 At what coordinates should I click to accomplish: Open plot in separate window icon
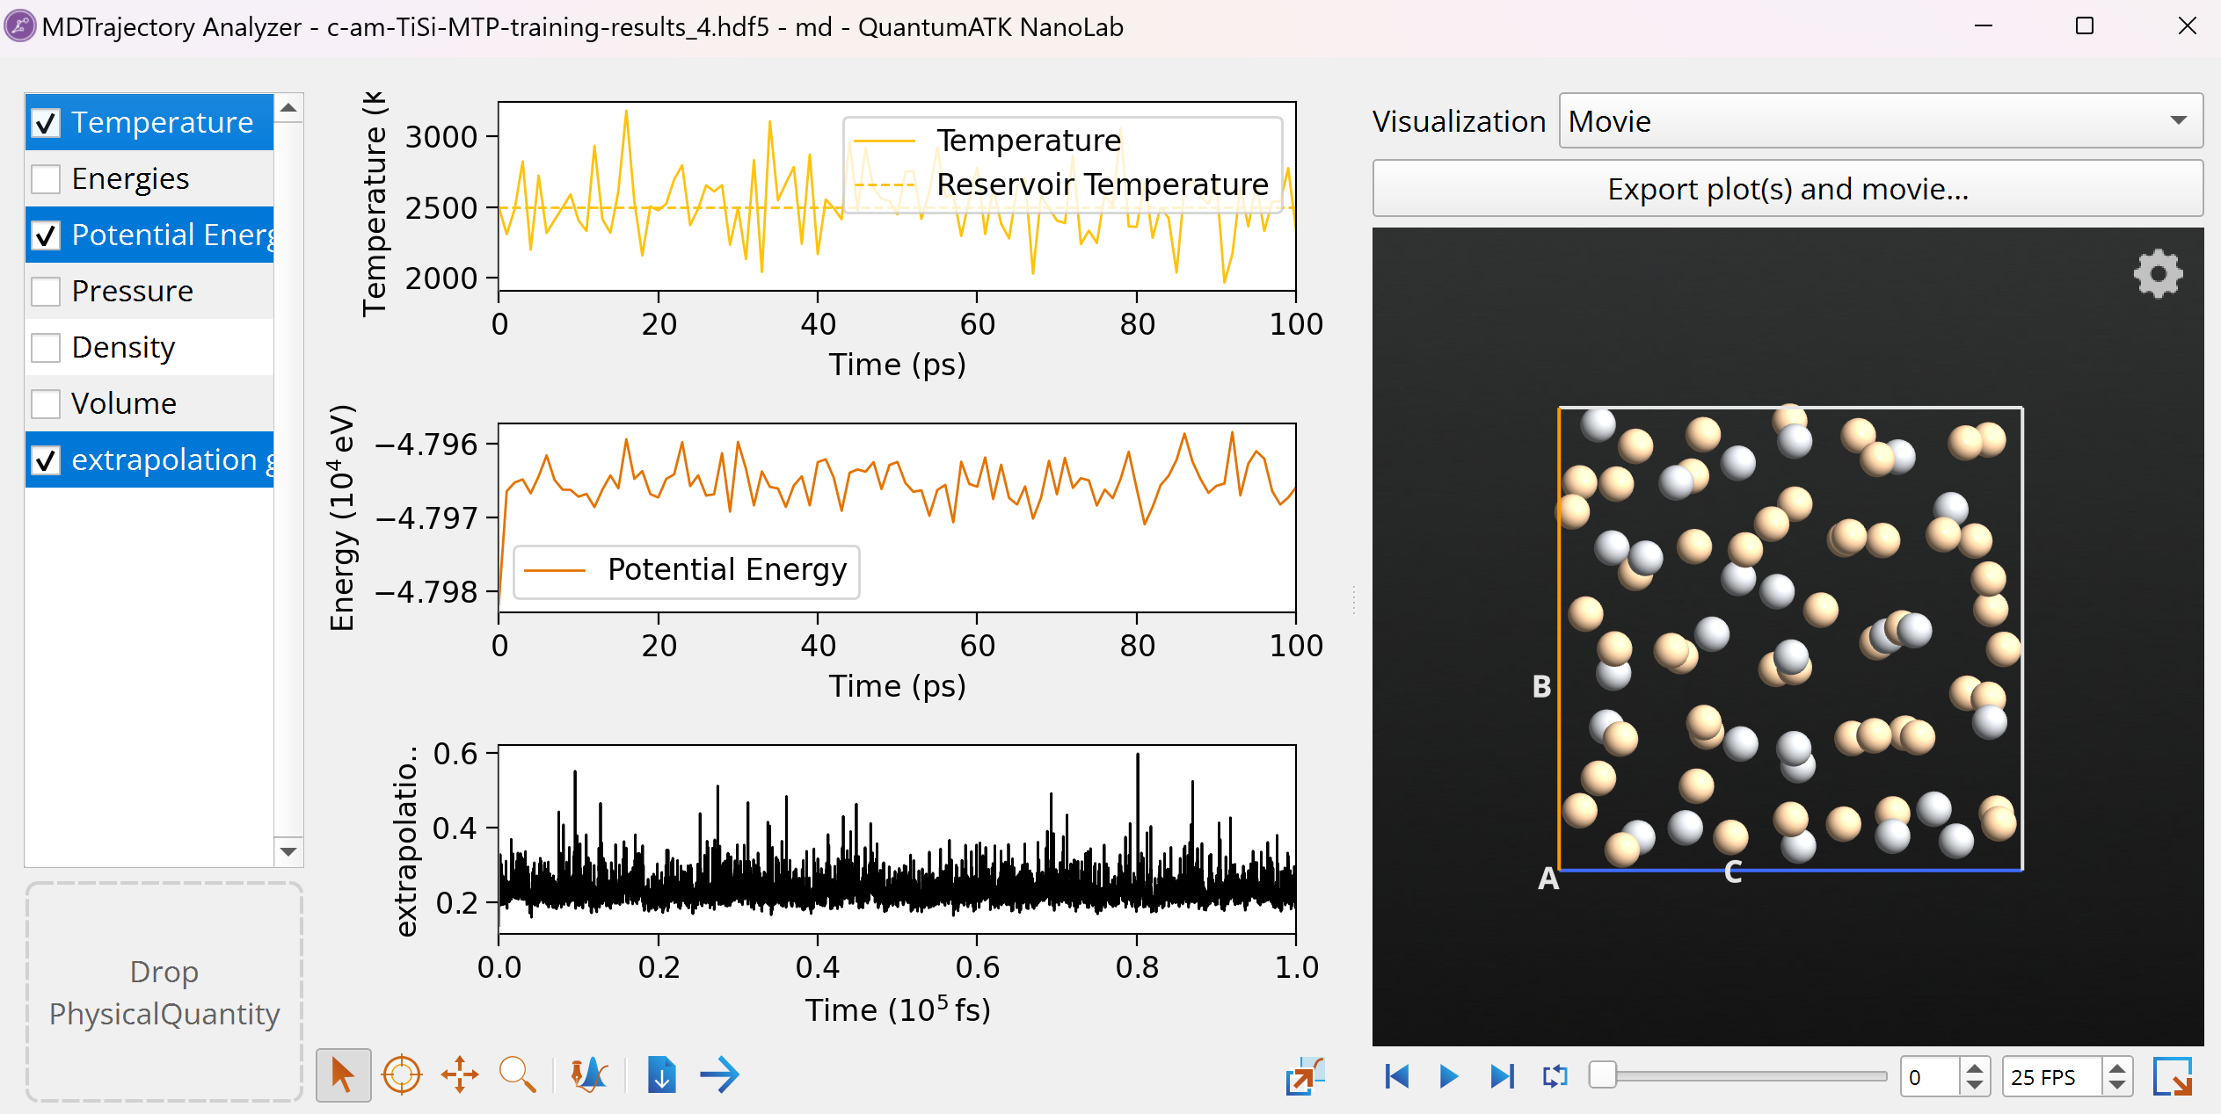pyautogui.click(x=1304, y=1076)
